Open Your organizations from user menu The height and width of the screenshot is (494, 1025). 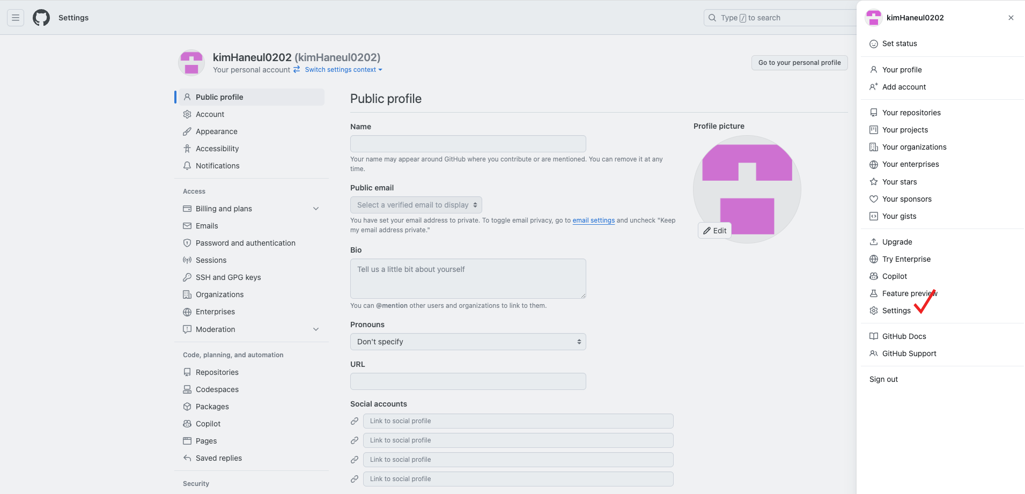pos(942,147)
